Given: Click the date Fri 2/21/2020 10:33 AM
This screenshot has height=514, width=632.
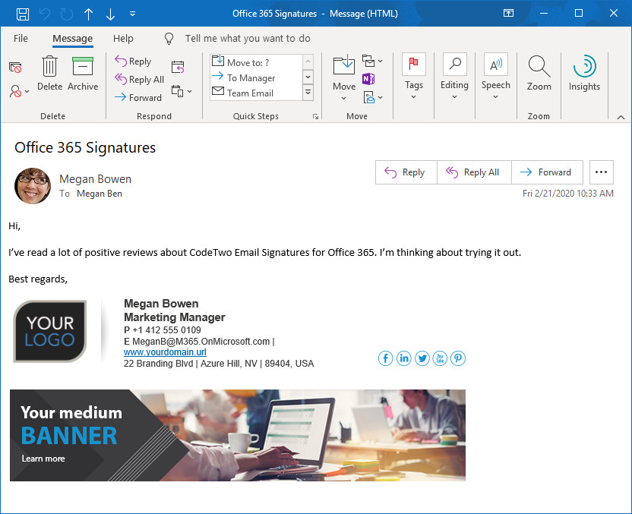Looking at the screenshot, I should coord(568,194).
